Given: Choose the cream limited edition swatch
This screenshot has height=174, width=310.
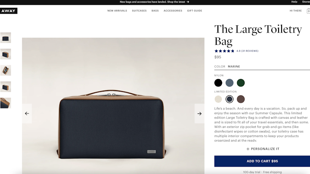Looking at the screenshot, I should tap(218, 99).
